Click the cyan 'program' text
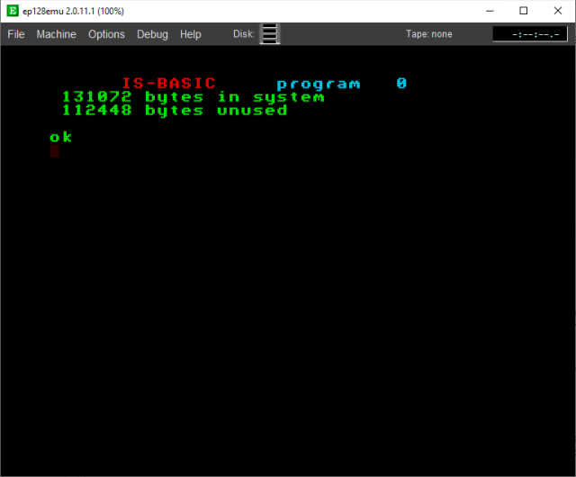 (x=319, y=85)
